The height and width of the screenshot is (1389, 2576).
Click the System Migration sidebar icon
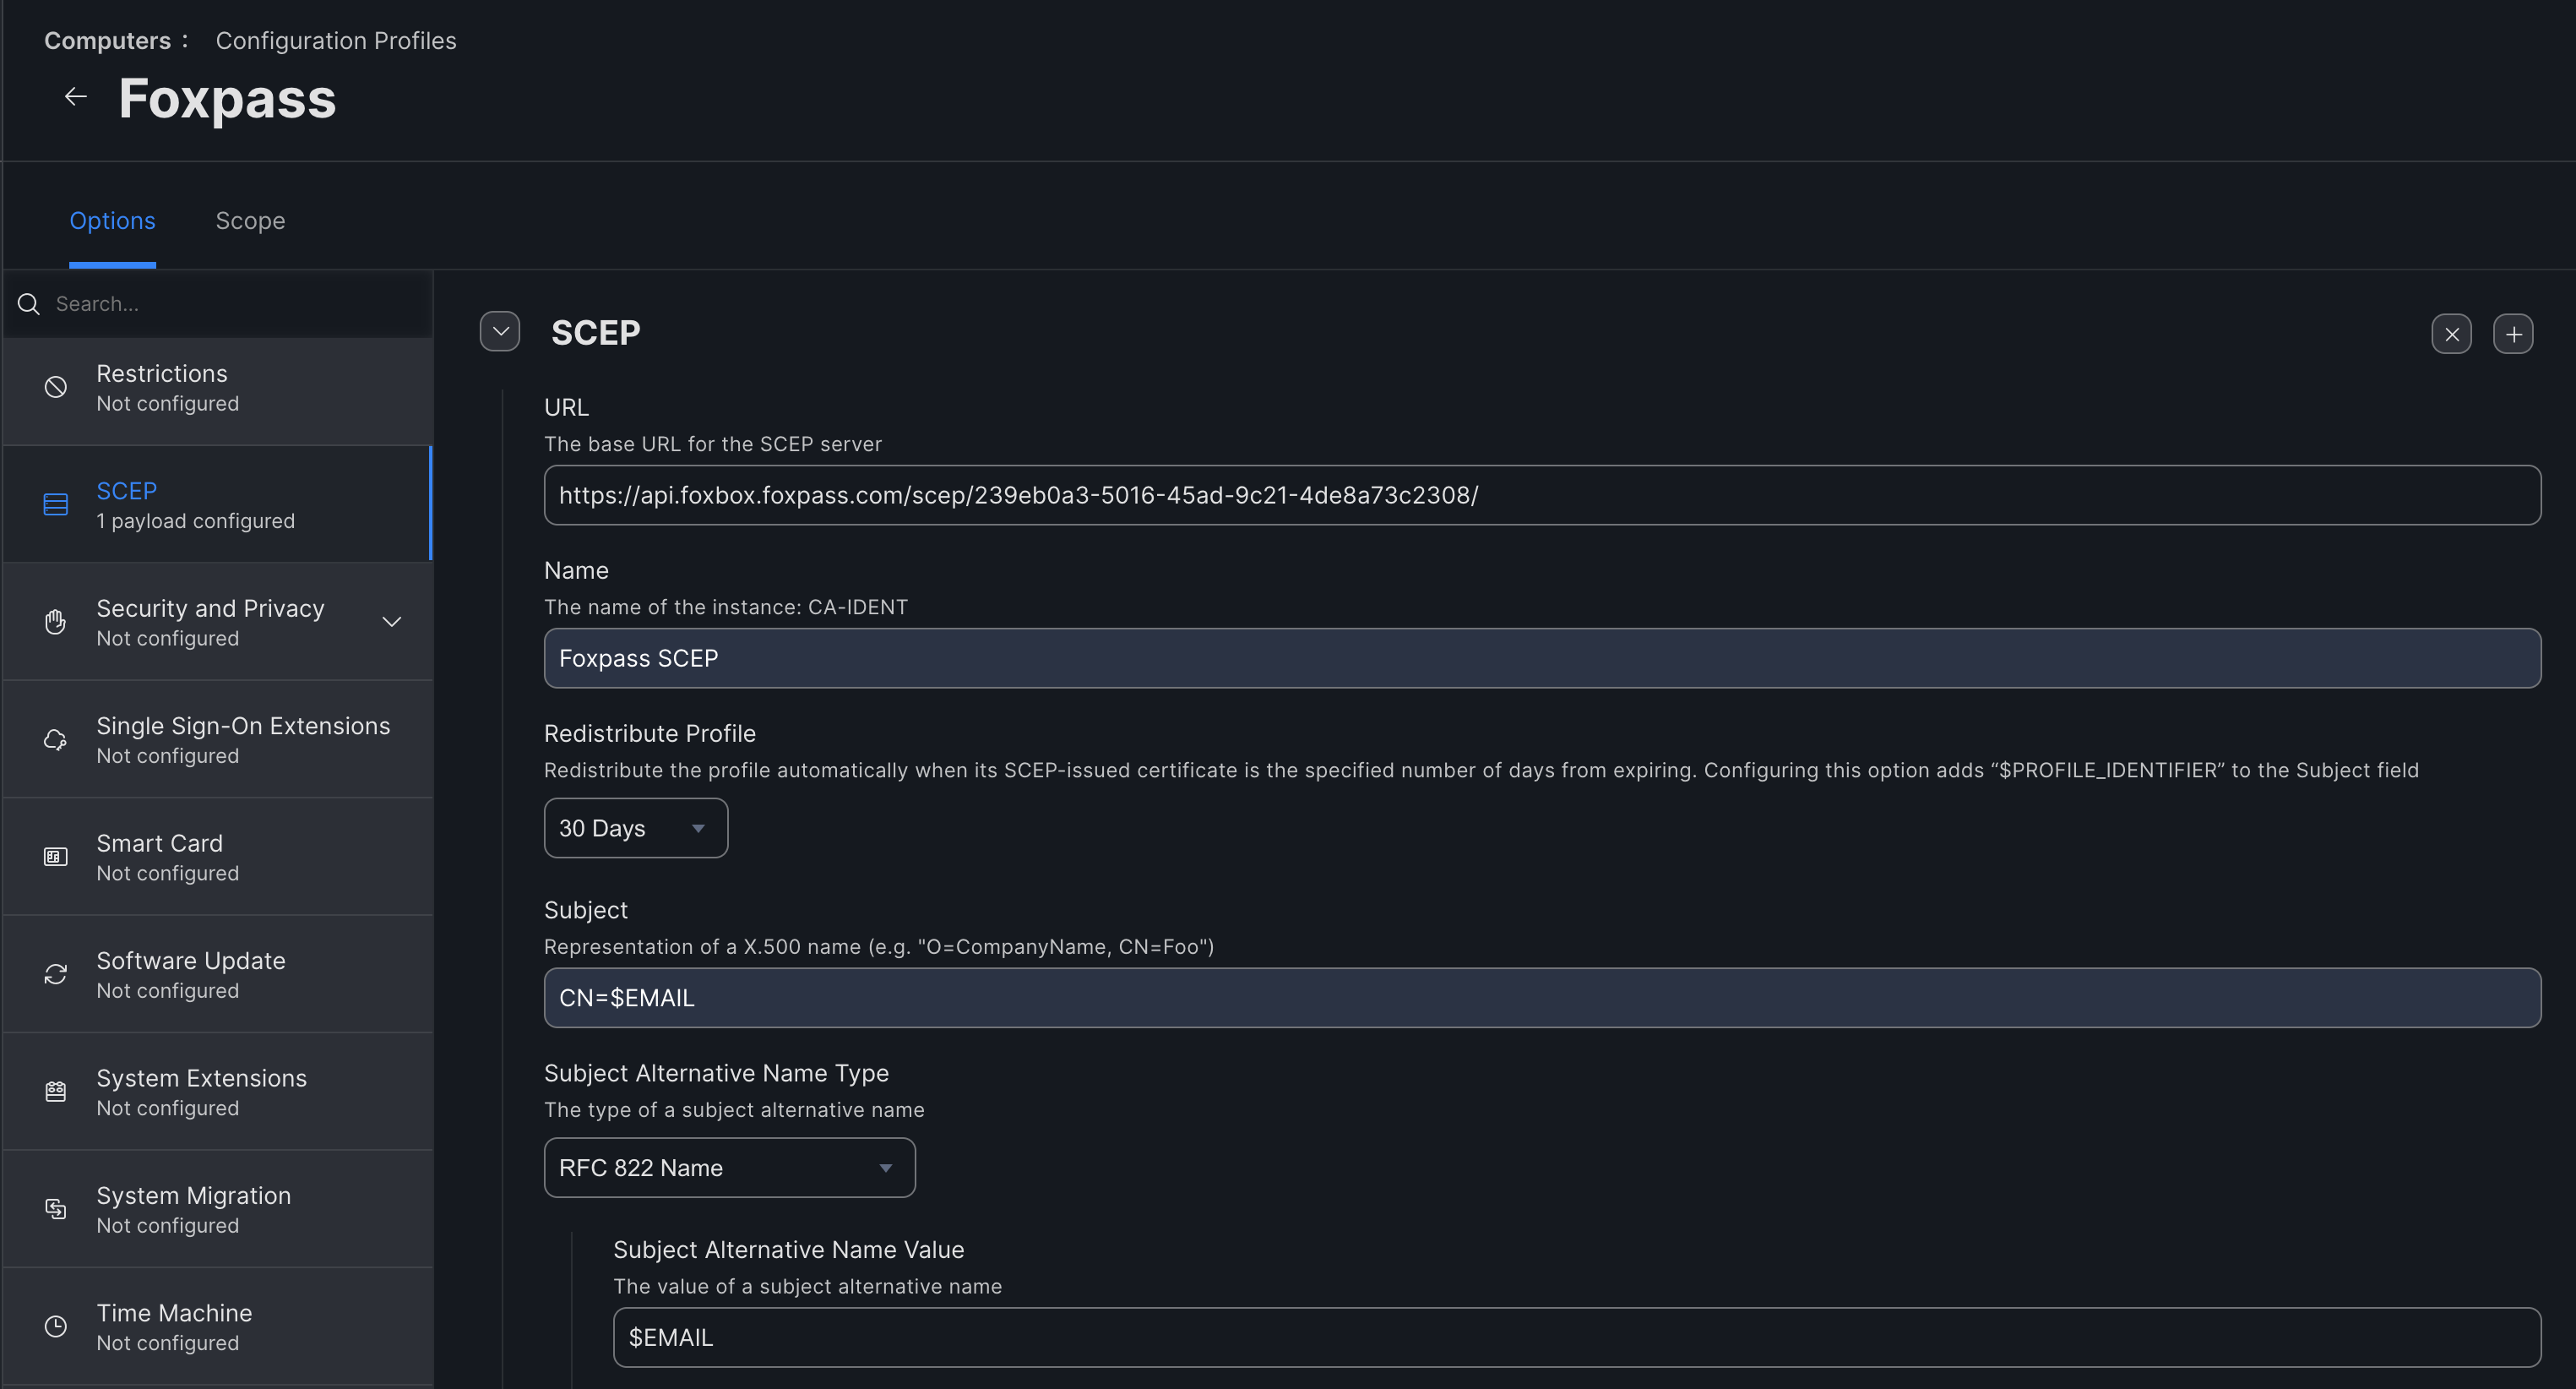point(55,1207)
